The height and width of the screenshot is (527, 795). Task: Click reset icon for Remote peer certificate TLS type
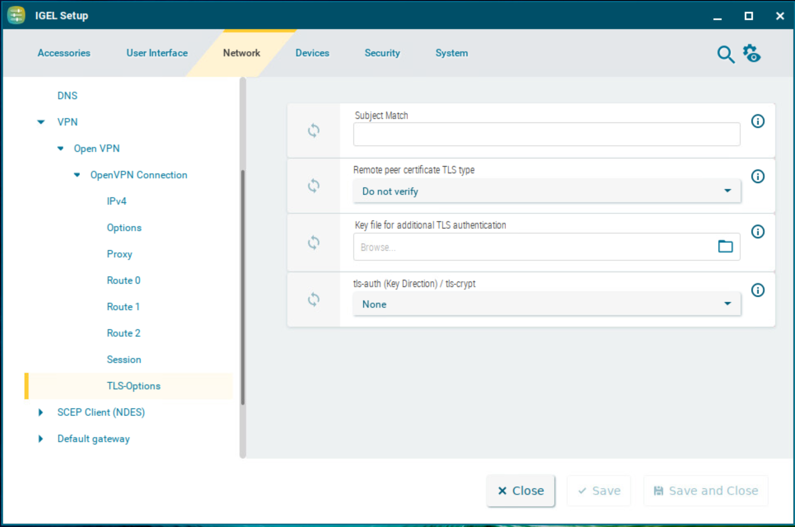tap(313, 186)
